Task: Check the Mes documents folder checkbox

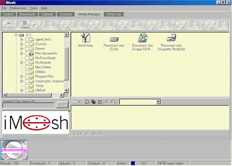Action: (x=27, y=53)
